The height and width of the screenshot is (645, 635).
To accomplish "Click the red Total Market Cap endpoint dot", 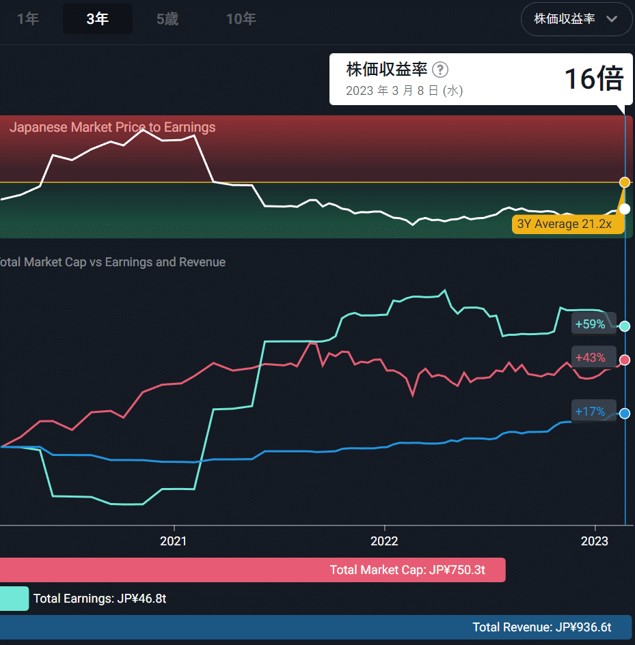I will pos(624,360).
